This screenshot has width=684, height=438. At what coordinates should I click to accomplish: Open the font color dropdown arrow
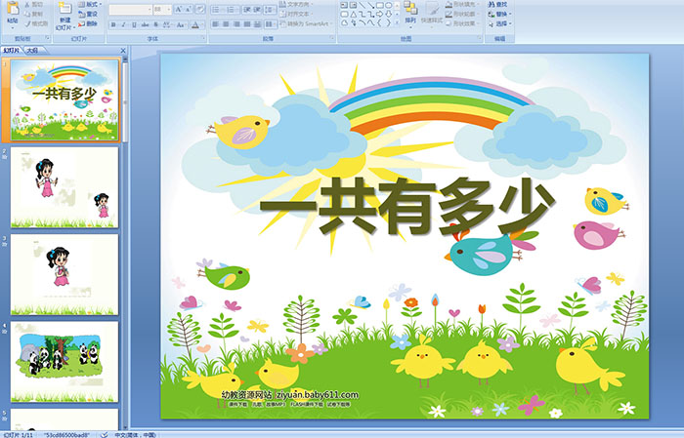pyautogui.click(x=203, y=25)
